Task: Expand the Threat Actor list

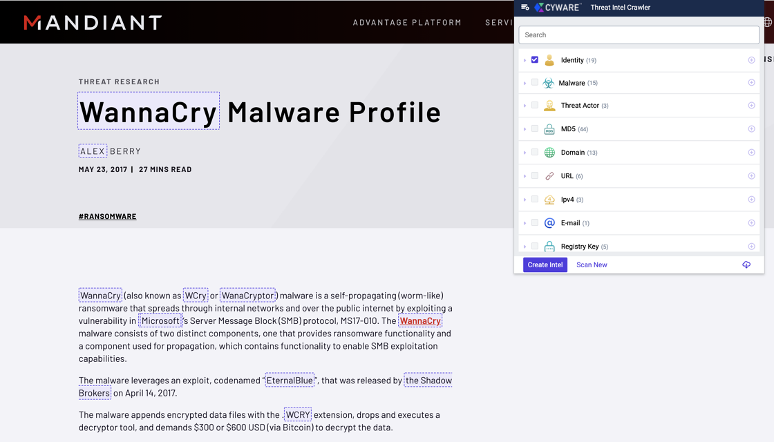Action: click(525, 106)
